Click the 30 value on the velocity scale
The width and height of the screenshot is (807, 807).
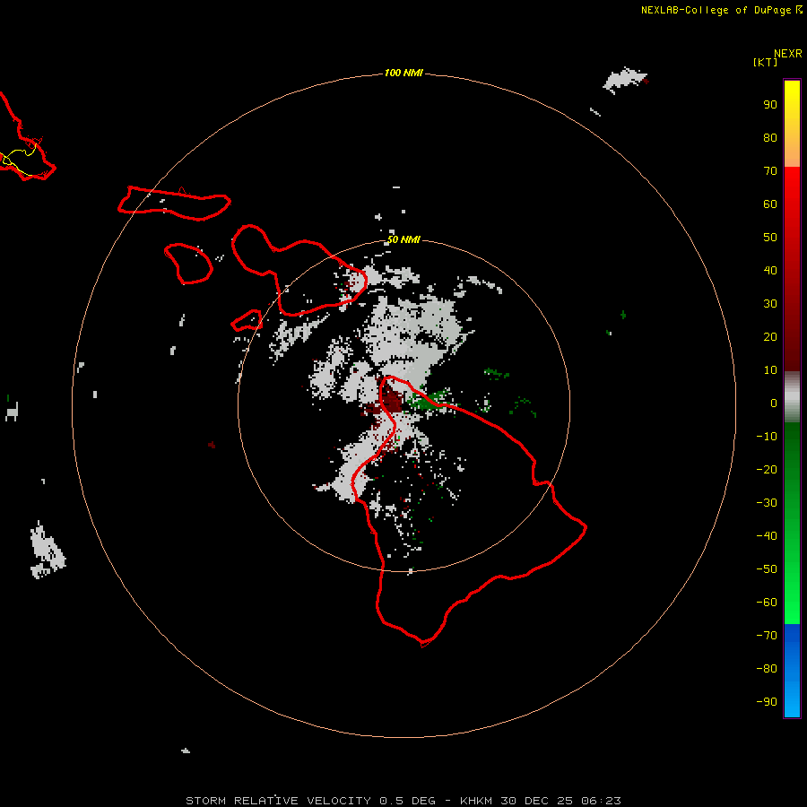pos(770,304)
